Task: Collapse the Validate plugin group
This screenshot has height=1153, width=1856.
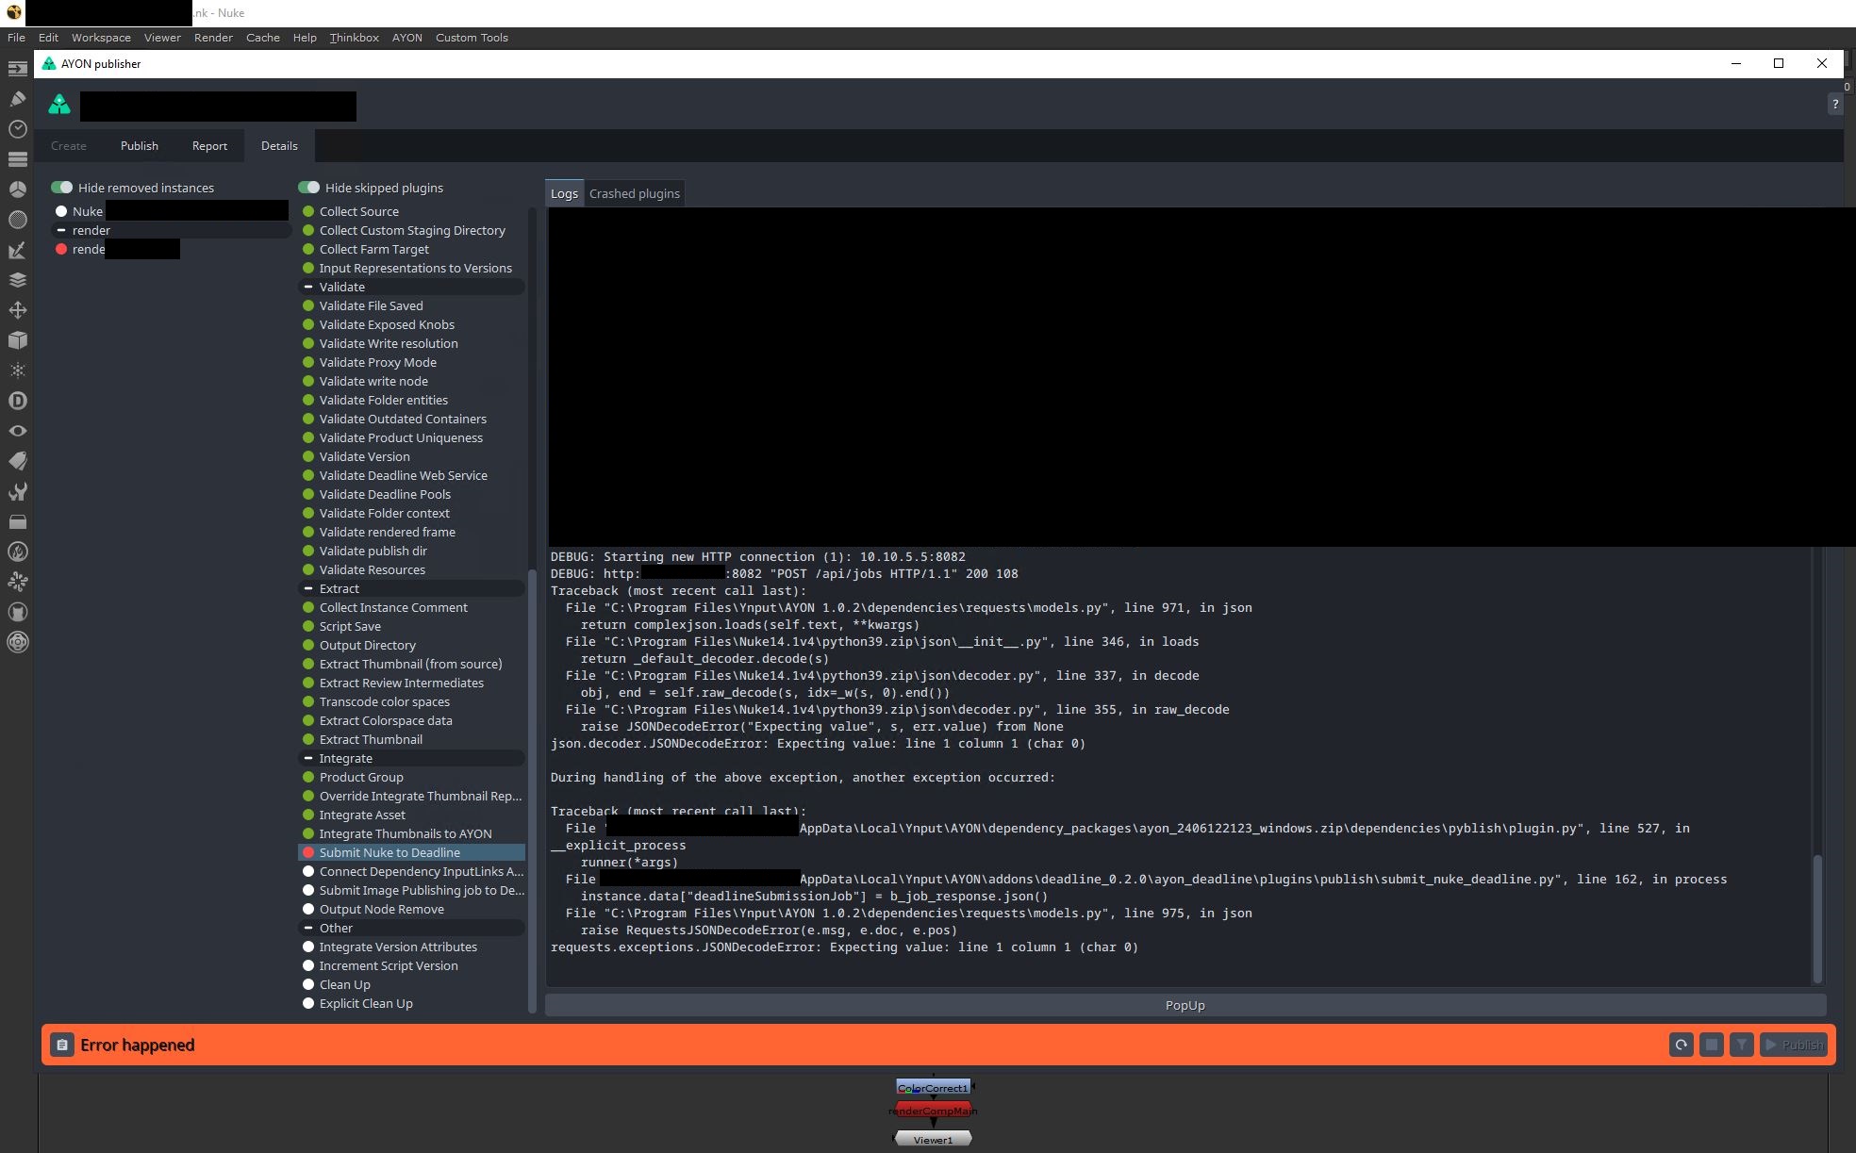Action: click(x=308, y=287)
